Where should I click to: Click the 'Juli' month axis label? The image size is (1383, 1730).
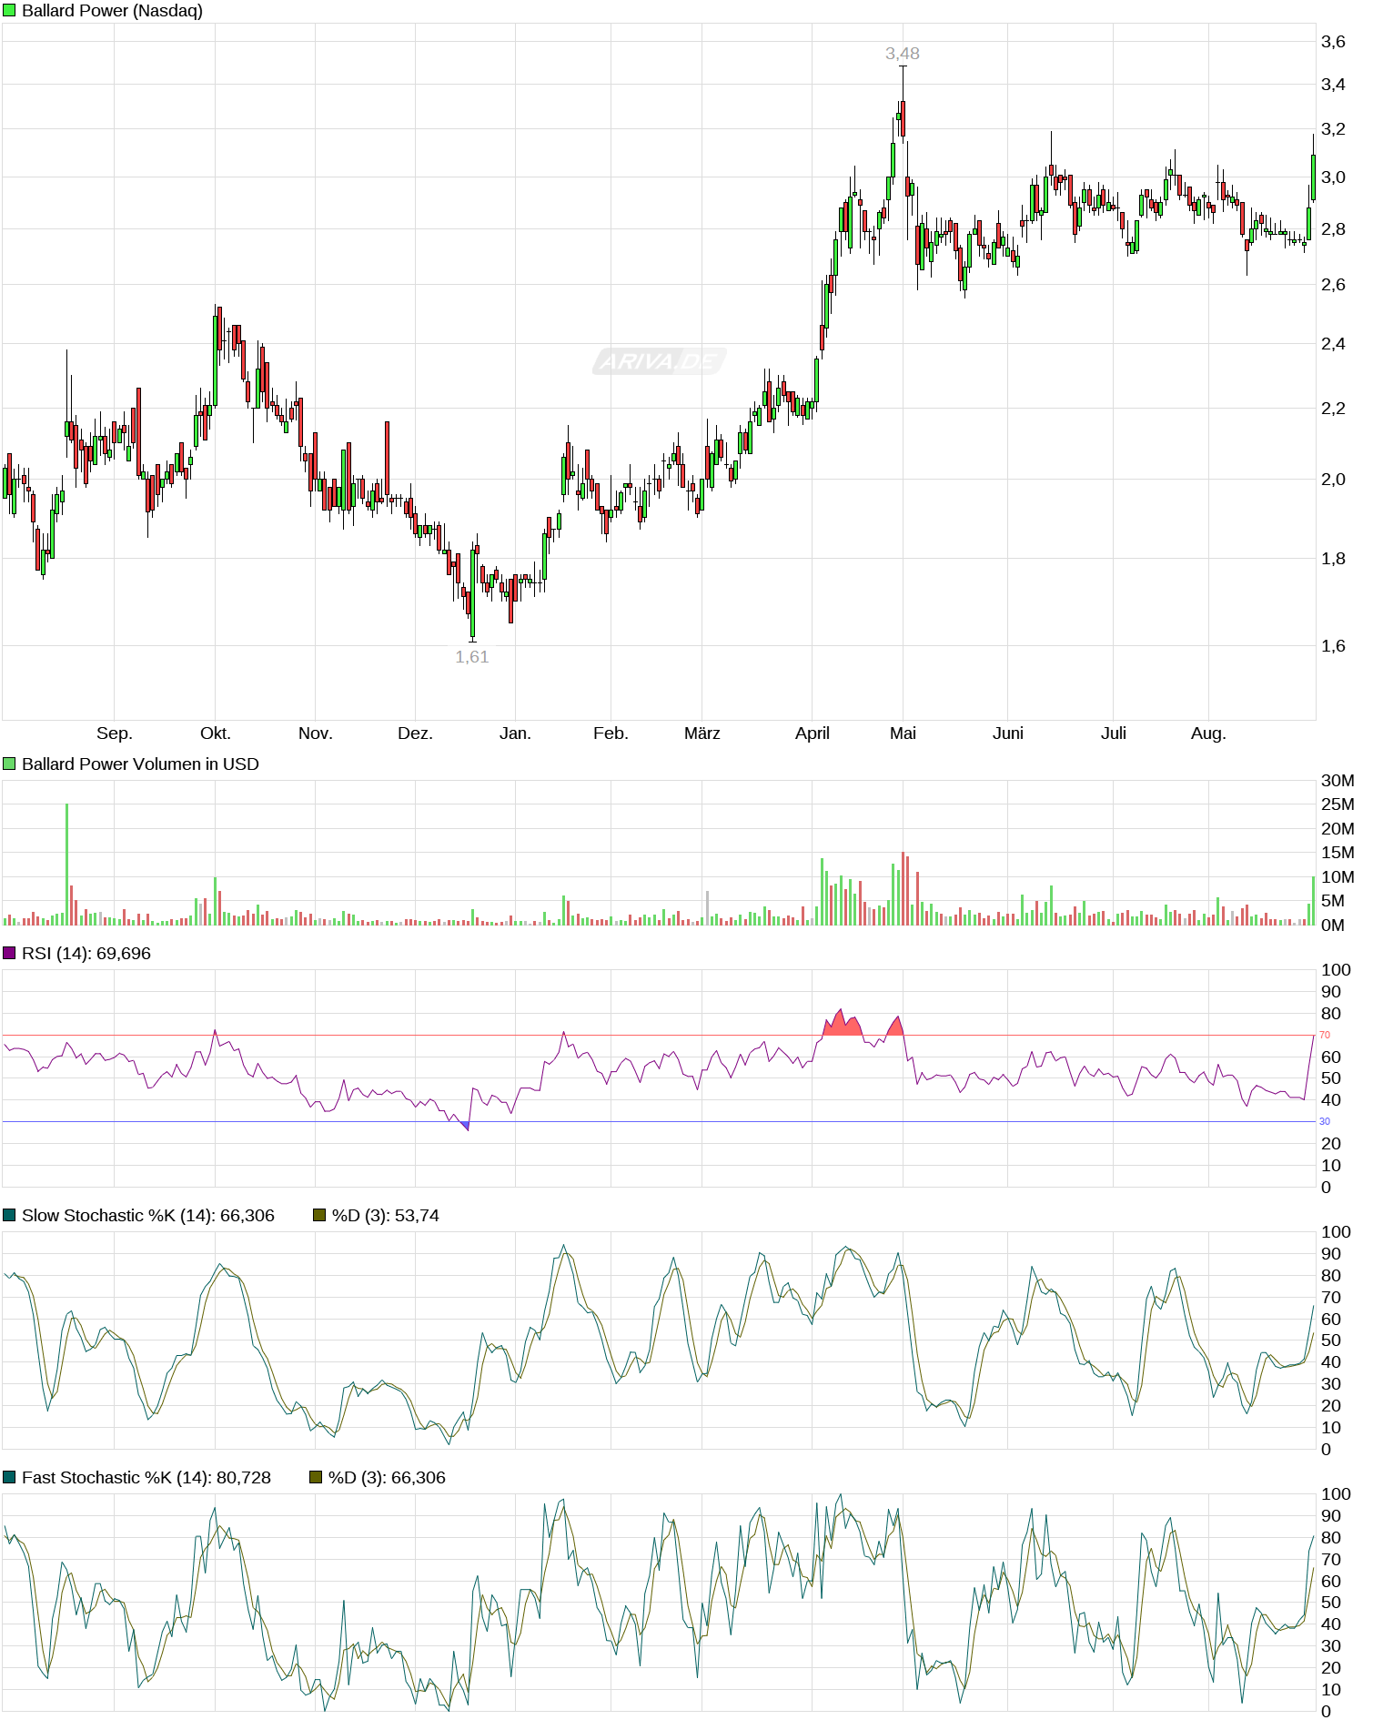[x=1114, y=733]
